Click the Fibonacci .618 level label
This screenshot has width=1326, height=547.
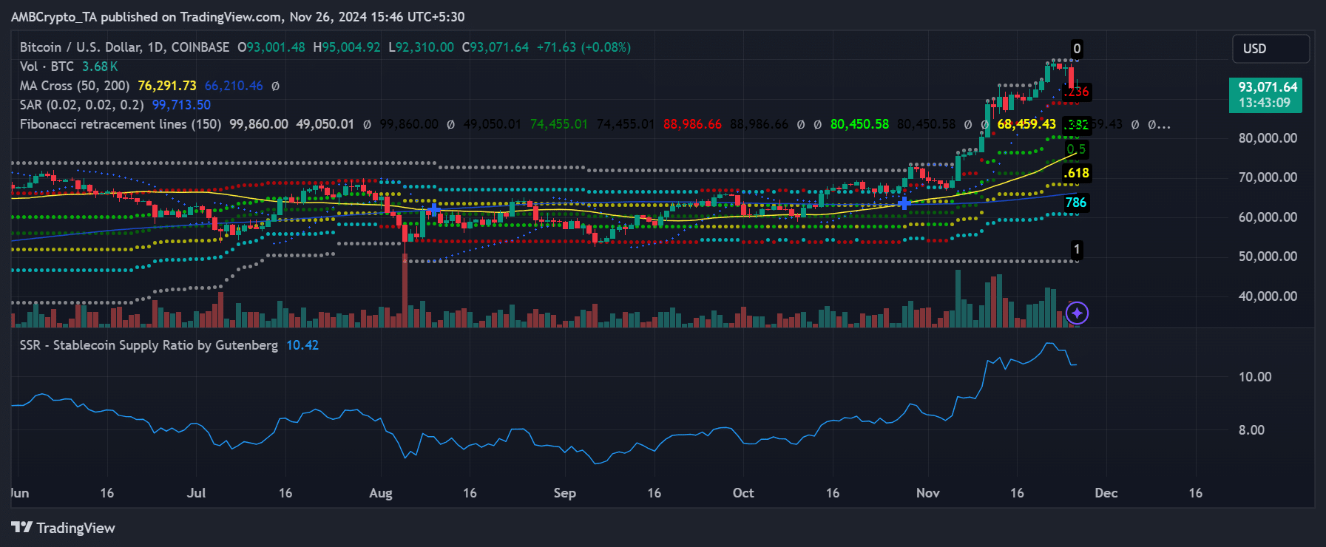coord(1076,173)
